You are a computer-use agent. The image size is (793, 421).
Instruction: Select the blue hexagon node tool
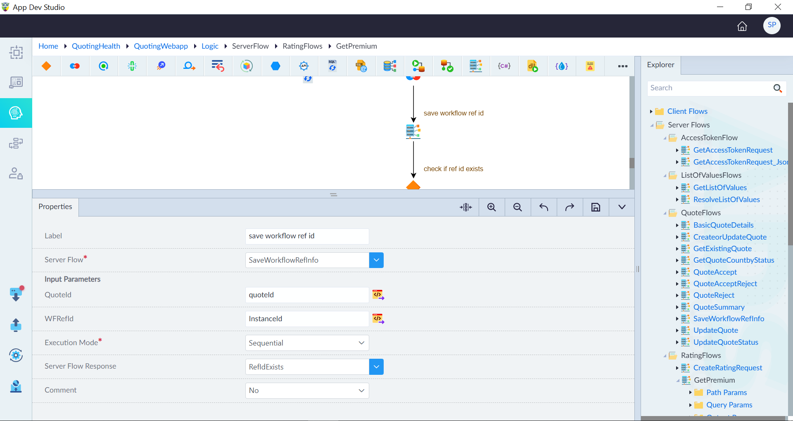click(x=275, y=66)
